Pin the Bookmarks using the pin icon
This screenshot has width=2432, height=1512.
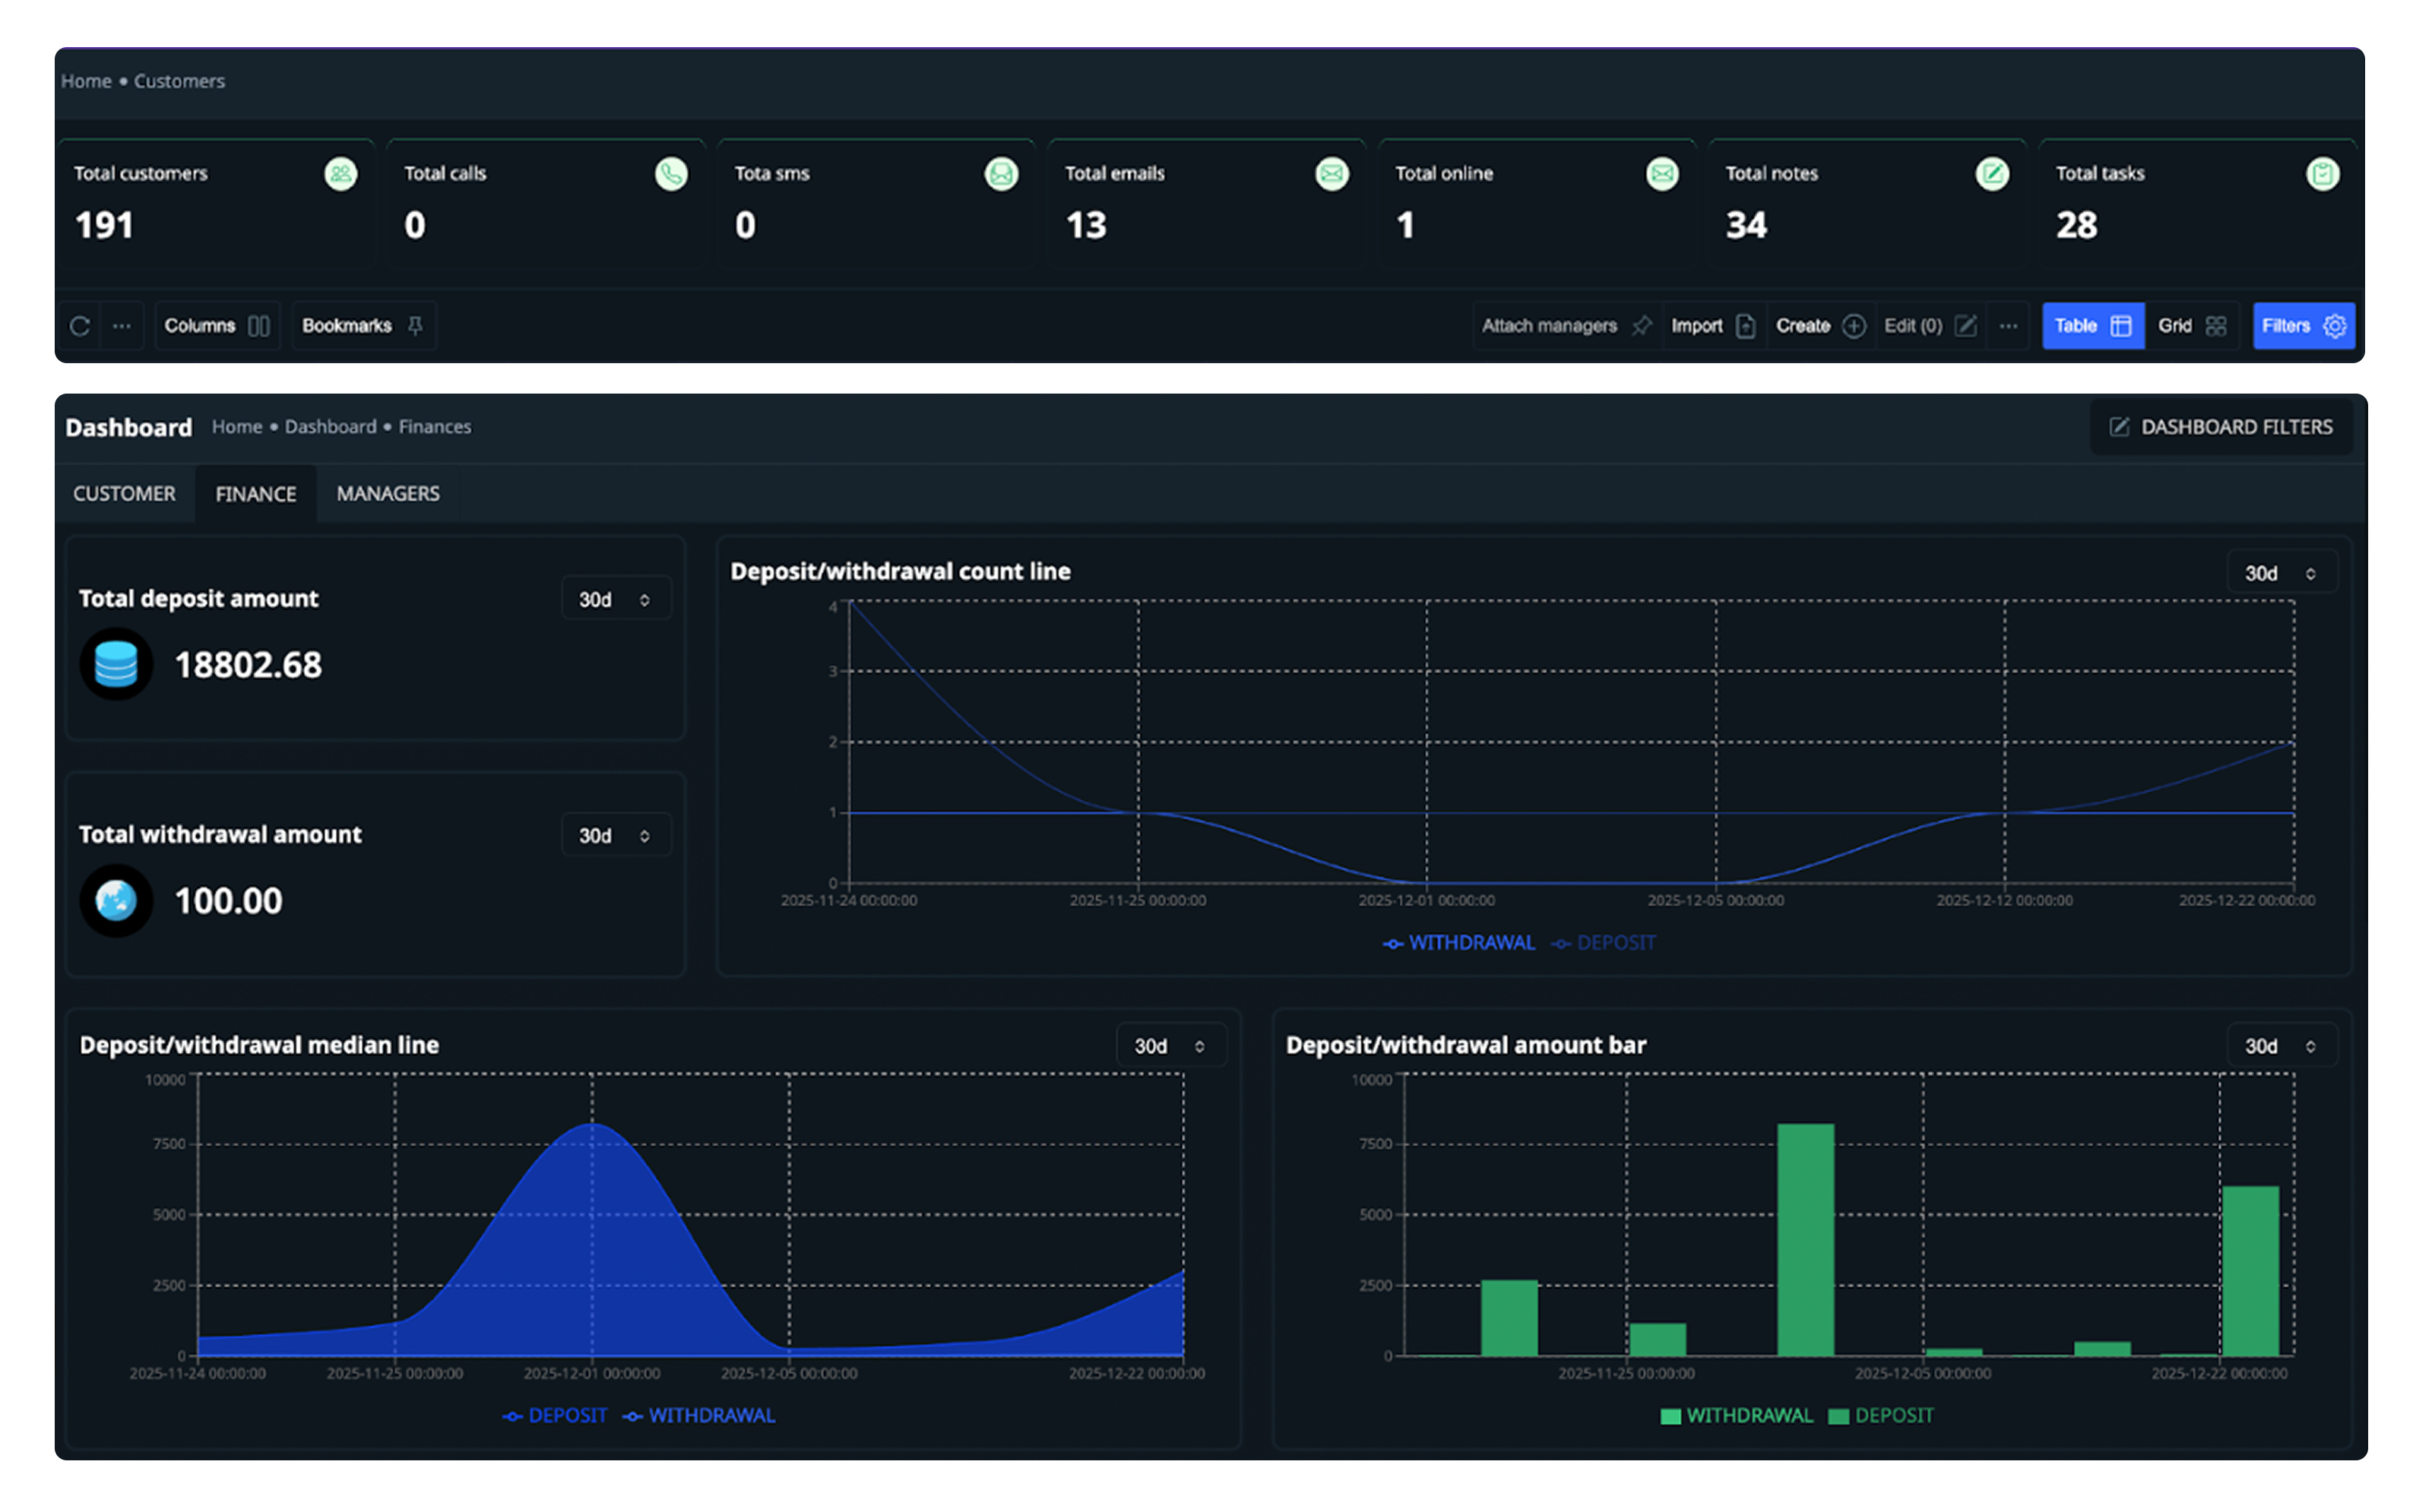tap(414, 325)
